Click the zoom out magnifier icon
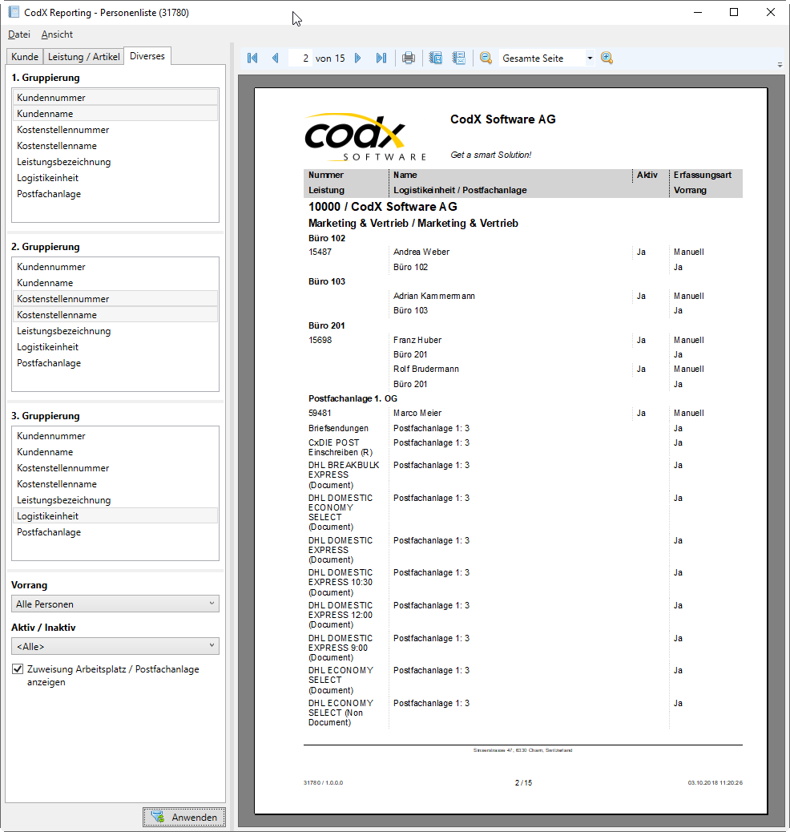The image size is (790, 832). (x=486, y=58)
